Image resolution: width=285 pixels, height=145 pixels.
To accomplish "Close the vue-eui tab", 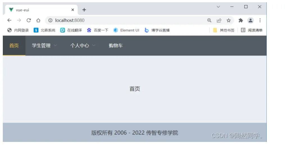I will pos(73,10).
